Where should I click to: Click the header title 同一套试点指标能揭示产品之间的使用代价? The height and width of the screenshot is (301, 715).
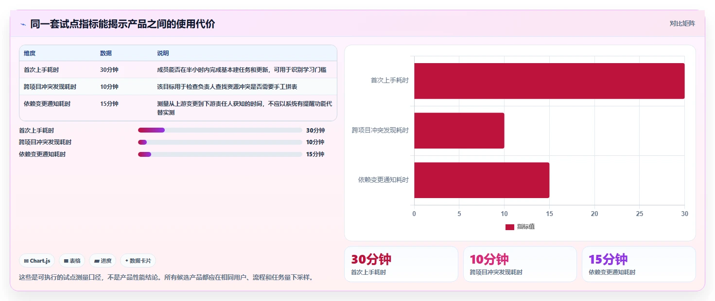coord(122,24)
